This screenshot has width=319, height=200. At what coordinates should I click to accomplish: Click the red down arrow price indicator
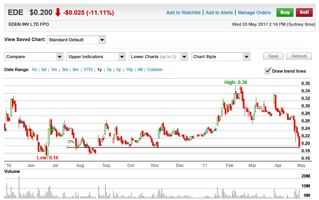point(58,12)
